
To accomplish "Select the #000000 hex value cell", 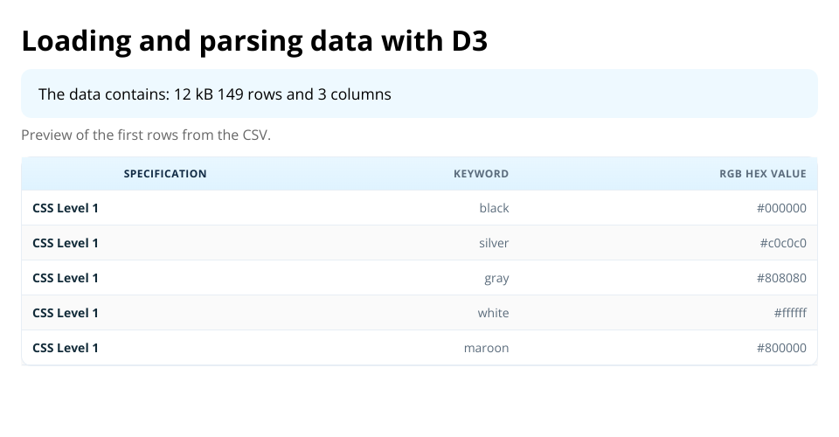I will coord(781,208).
